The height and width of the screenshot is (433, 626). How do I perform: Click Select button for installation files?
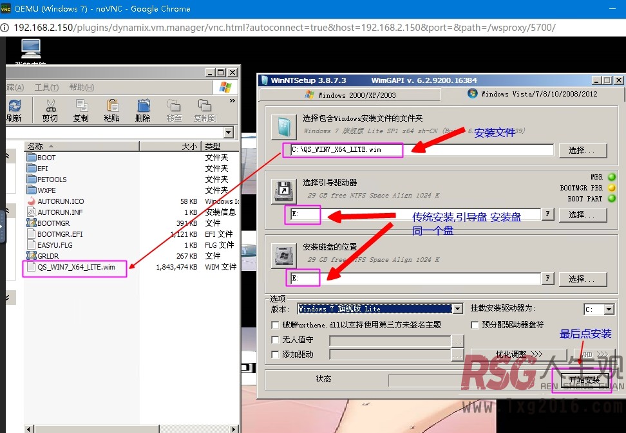pos(582,151)
